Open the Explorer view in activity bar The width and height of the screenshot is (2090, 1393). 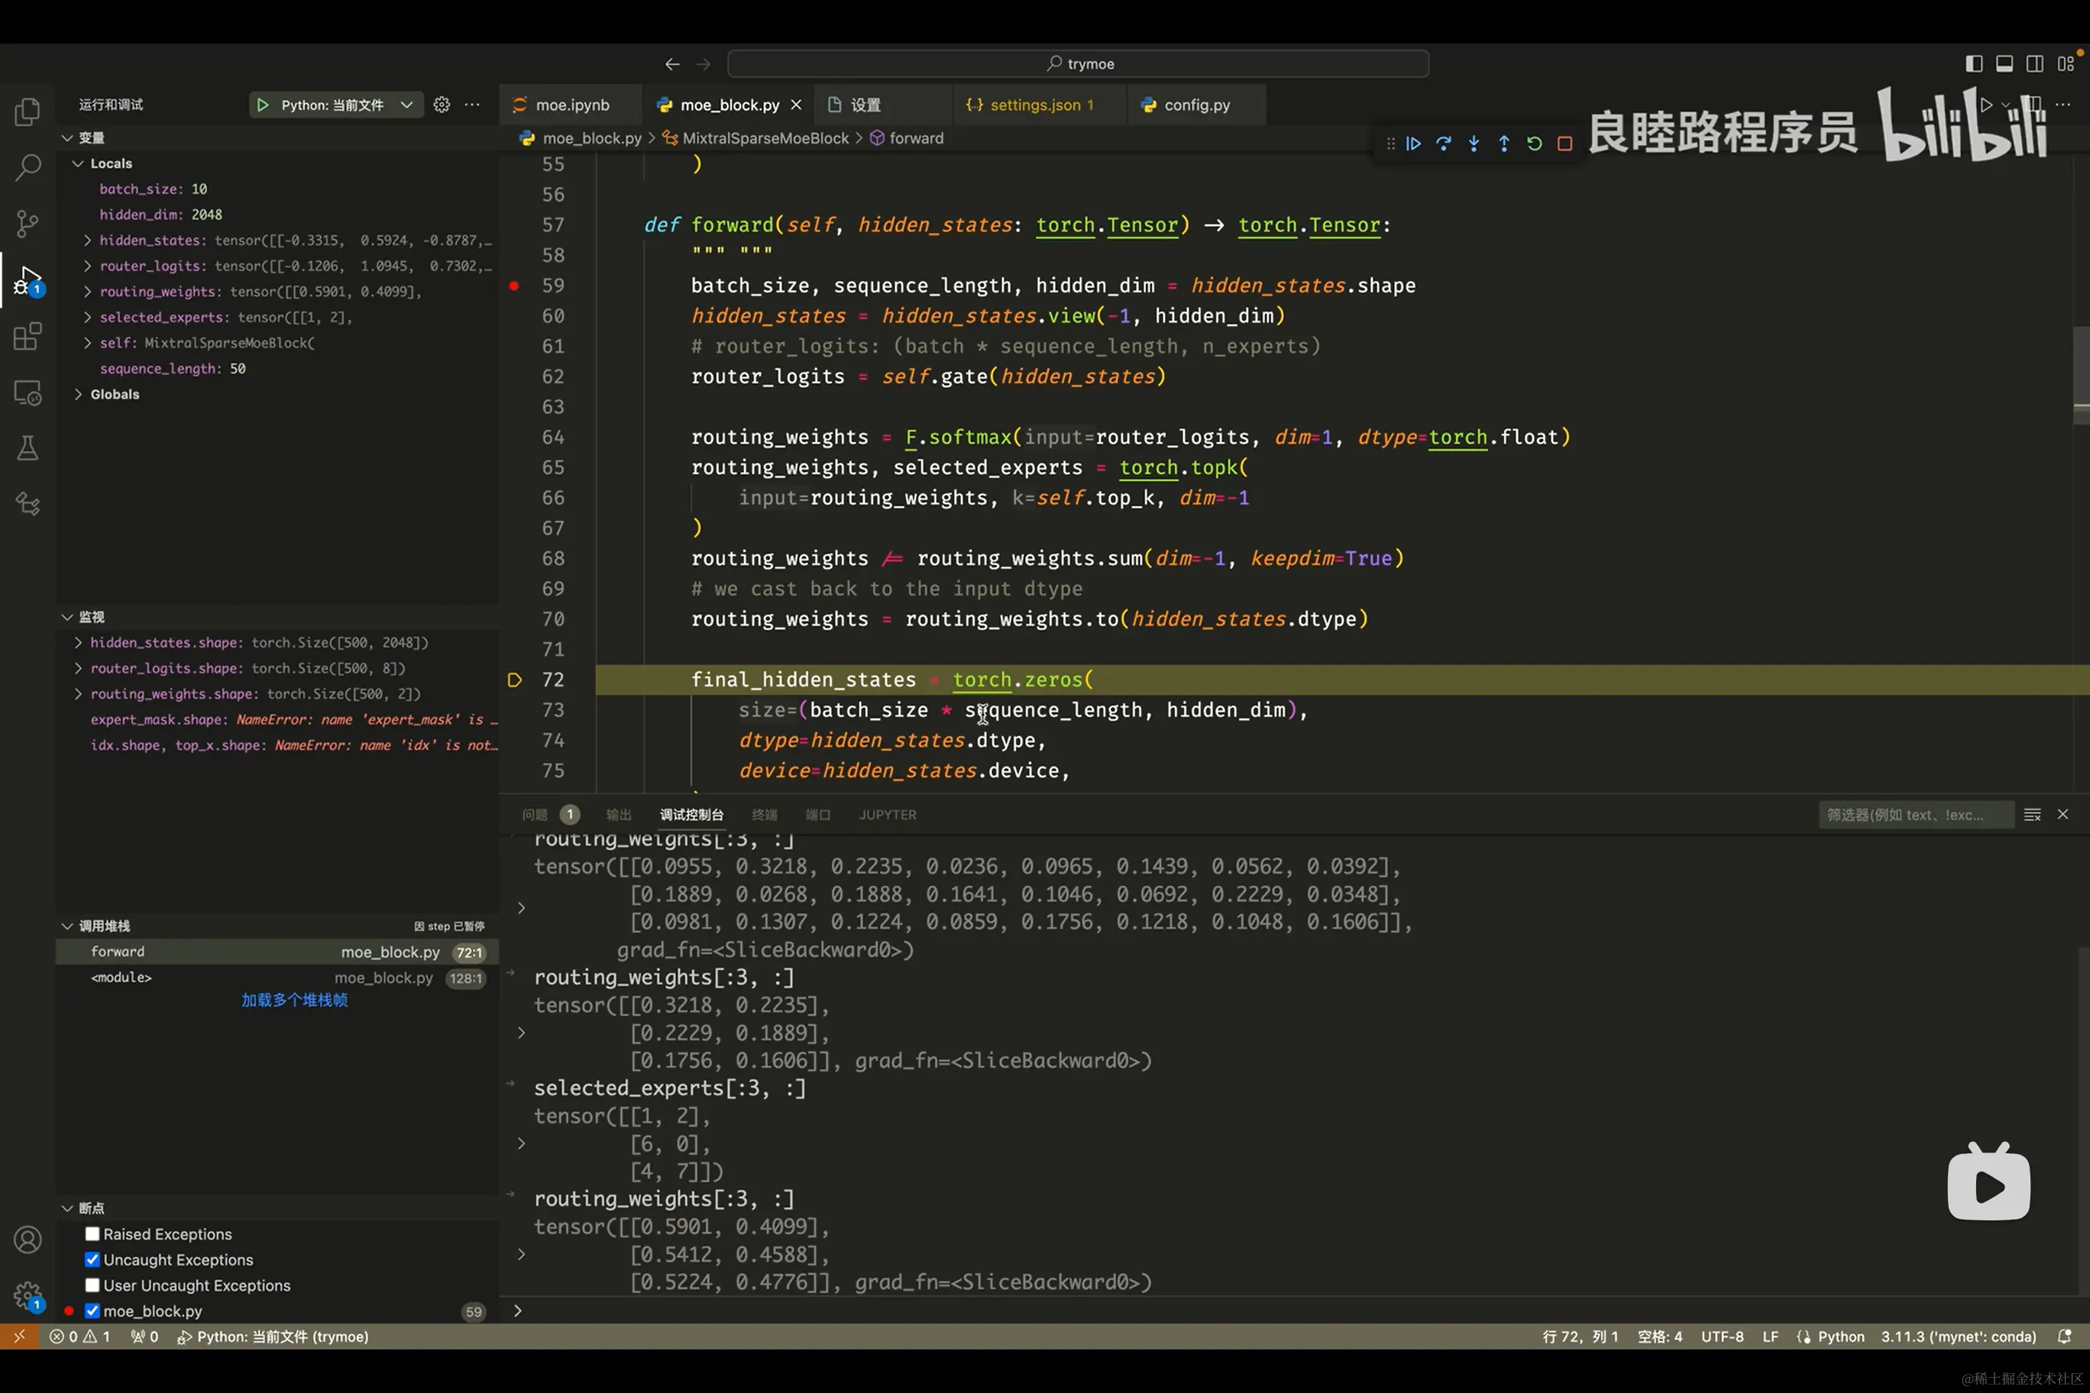click(27, 112)
